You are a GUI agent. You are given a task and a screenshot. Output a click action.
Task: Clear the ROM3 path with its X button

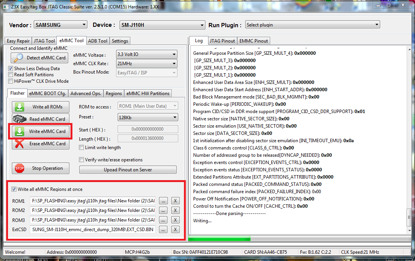(175, 220)
